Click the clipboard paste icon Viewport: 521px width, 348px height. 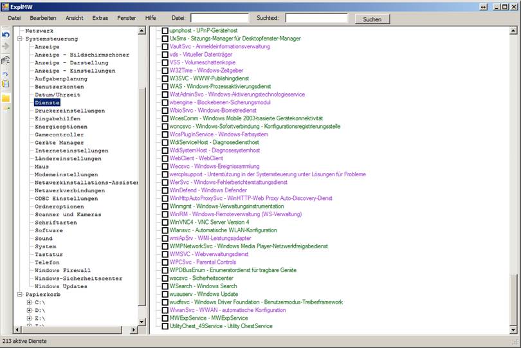pyautogui.click(x=6, y=84)
